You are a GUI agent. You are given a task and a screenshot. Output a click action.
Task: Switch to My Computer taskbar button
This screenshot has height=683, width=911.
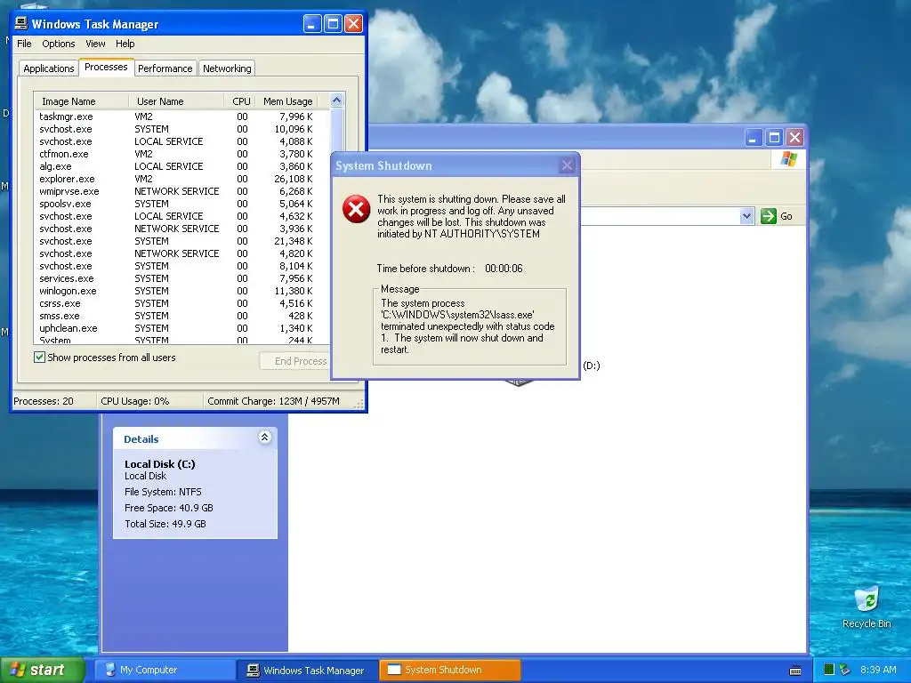tap(165, 670)
